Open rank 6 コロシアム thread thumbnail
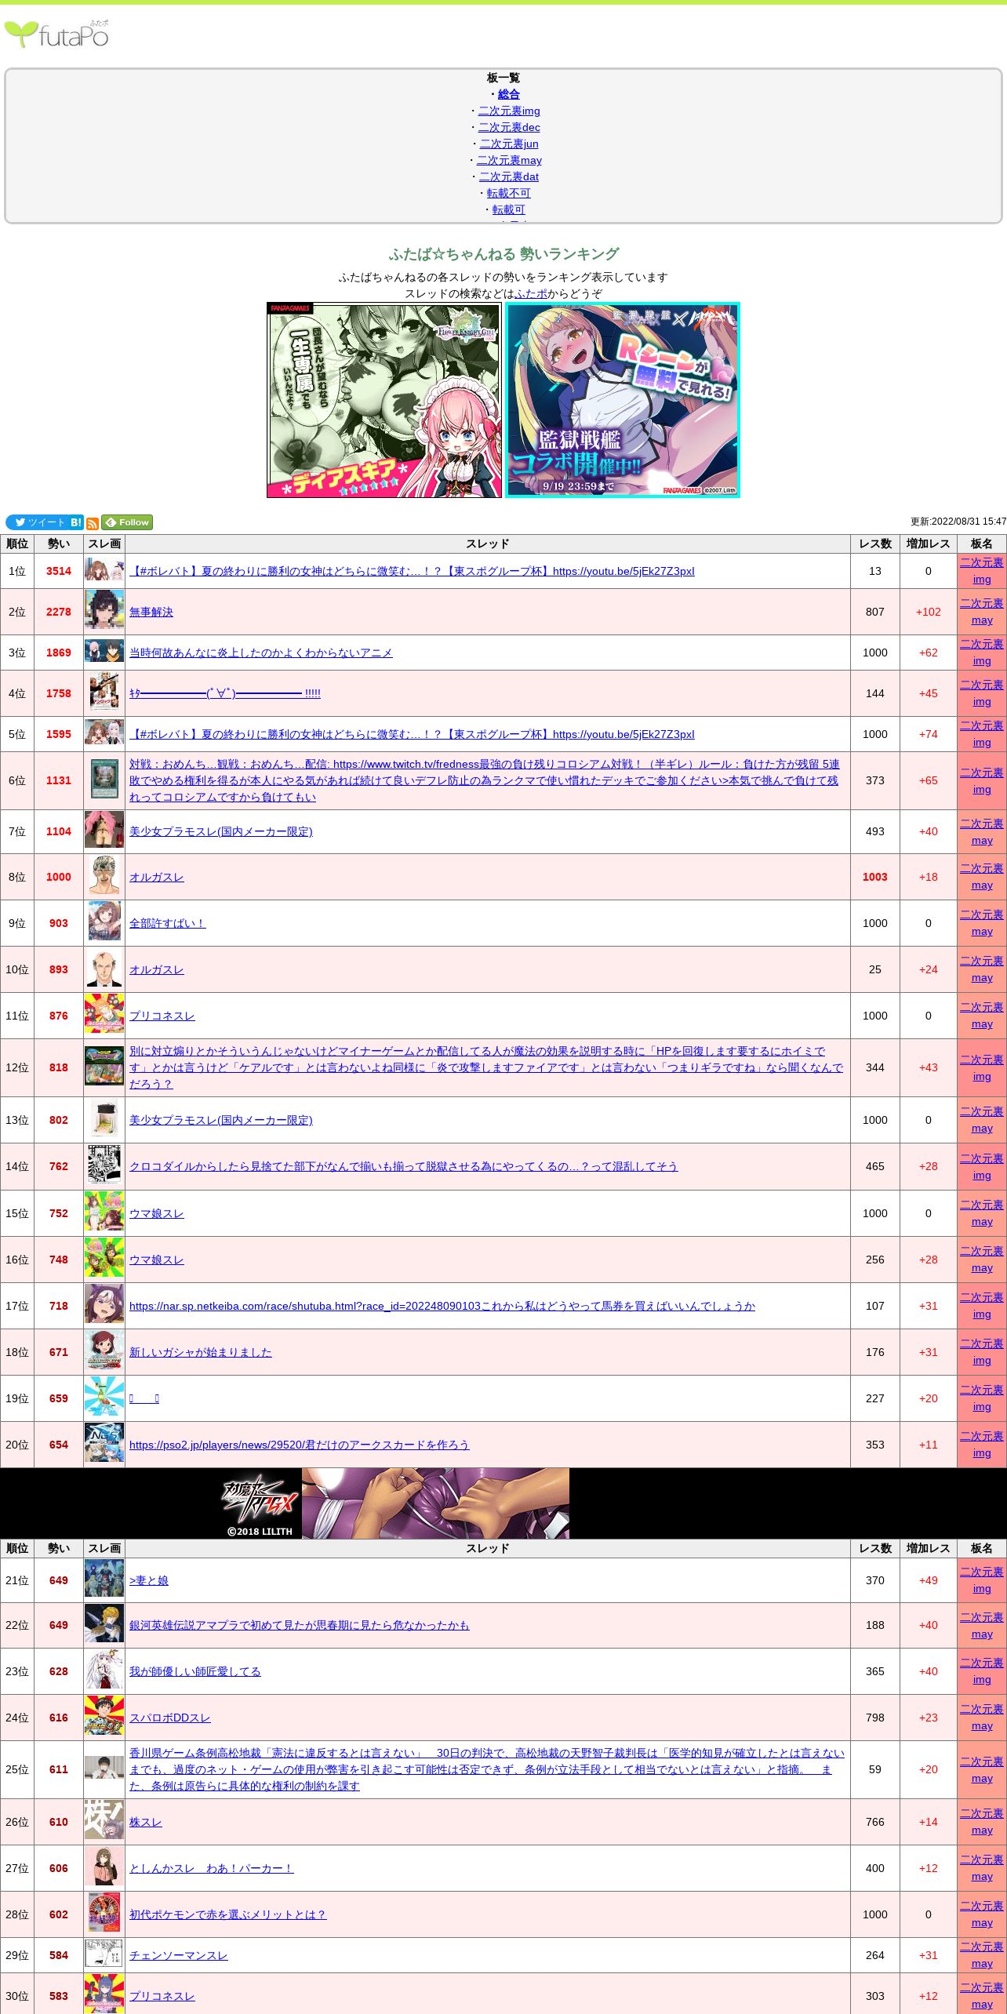The image size is (1007, 2014). 104,780
